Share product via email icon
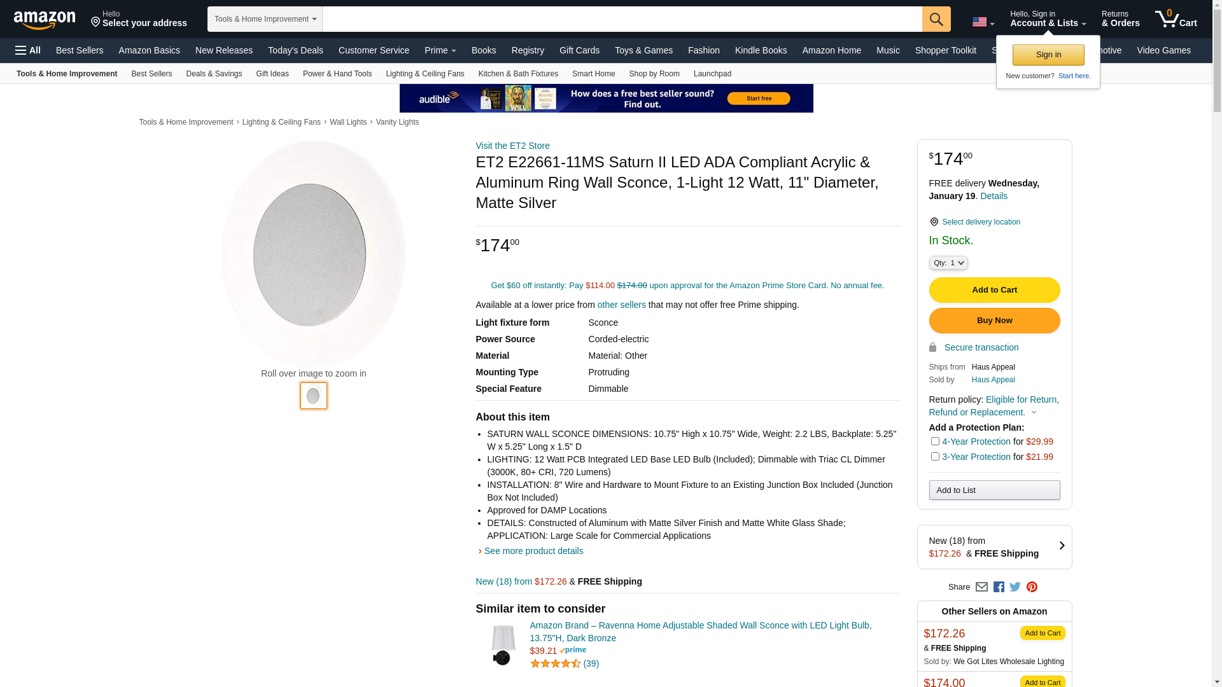The width and height of the screenshot is (1222, 687). click(x=981, y=587)
